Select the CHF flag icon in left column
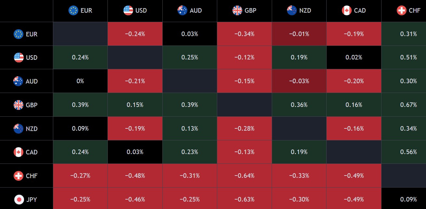This screenshot has height=209, width=426. point(19,176)
